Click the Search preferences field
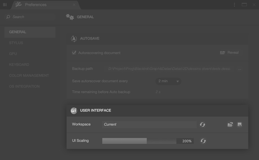 pos(30,17)
